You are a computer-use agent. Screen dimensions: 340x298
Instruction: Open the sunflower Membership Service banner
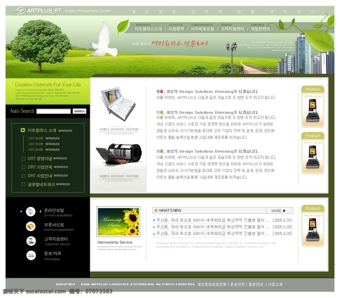tap(118, 222)
